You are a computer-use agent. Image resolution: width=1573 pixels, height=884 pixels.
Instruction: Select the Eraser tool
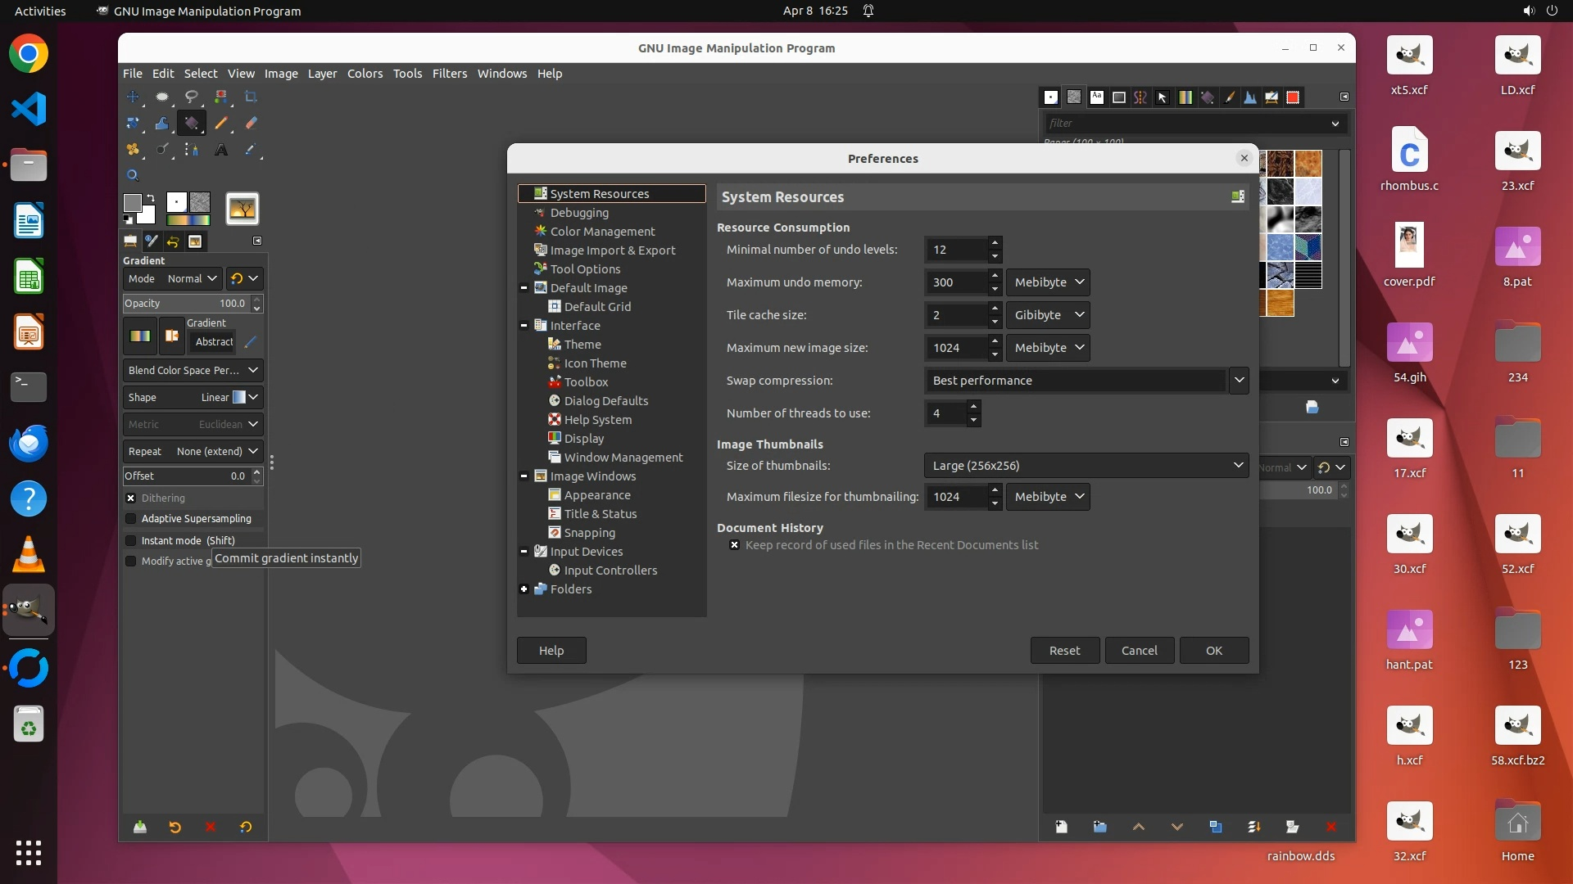(251, 123)
